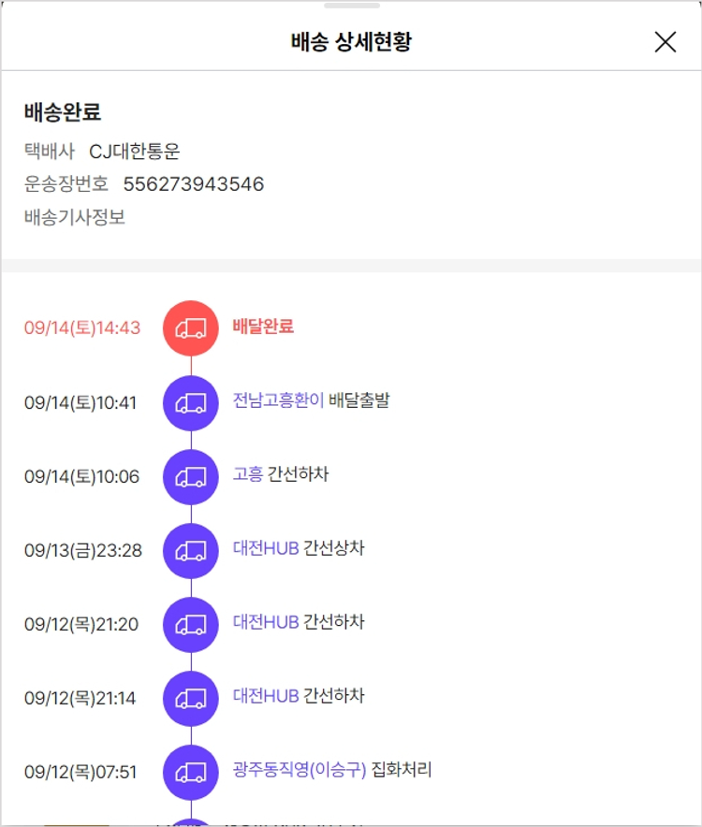Click truck icon for 09/14 10:41 departure

pos(191,402)
